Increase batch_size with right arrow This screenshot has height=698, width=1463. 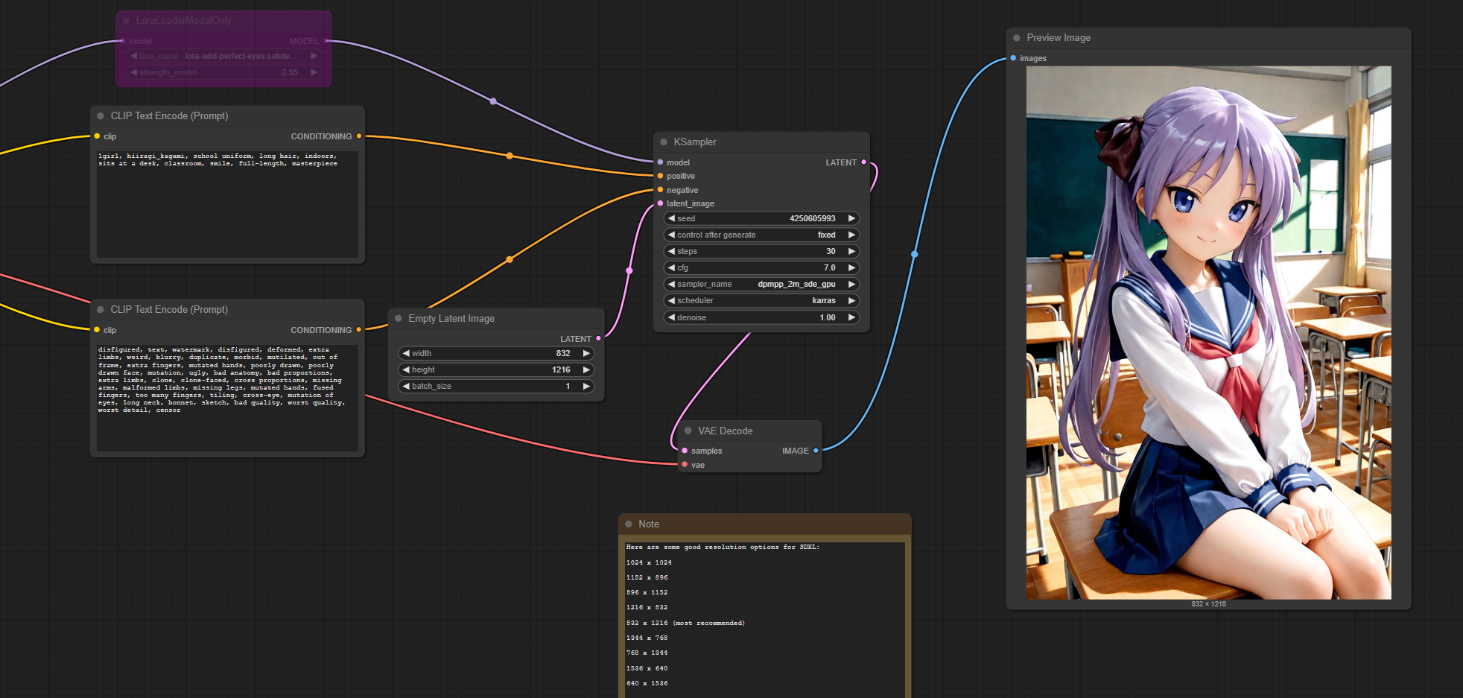[x=586, y=386]
